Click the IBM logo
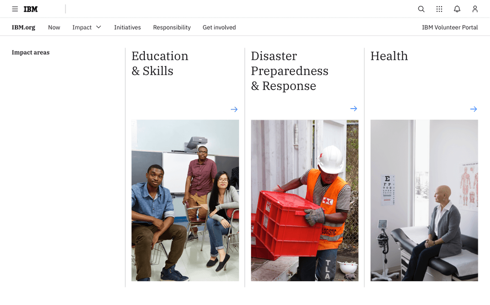The height and width of the screenshot is (305, 490). 31,9
